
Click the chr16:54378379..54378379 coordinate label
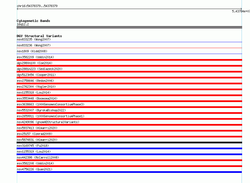[37, 6]
